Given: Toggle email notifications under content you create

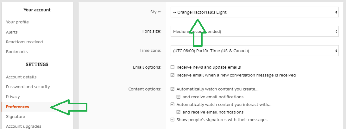Looking at the screenshot, I should pyautogui.click(x=179, y=97).
